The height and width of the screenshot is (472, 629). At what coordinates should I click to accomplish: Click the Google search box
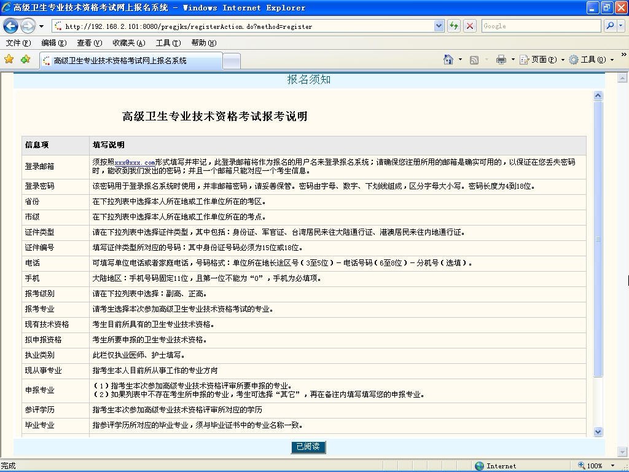[x=541, y=26]
